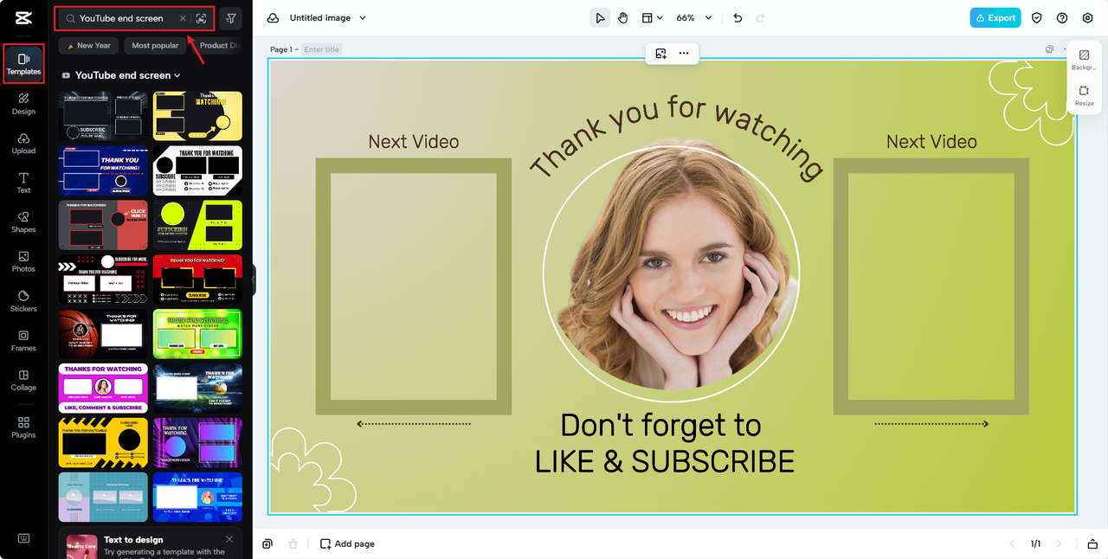
Task: Search templates by image icon
Action: [201, 18]
